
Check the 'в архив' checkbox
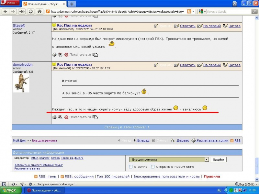[x=131, y=167]
